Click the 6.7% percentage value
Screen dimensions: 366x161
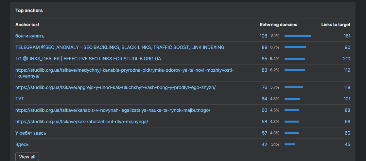(x=275, y=47)
